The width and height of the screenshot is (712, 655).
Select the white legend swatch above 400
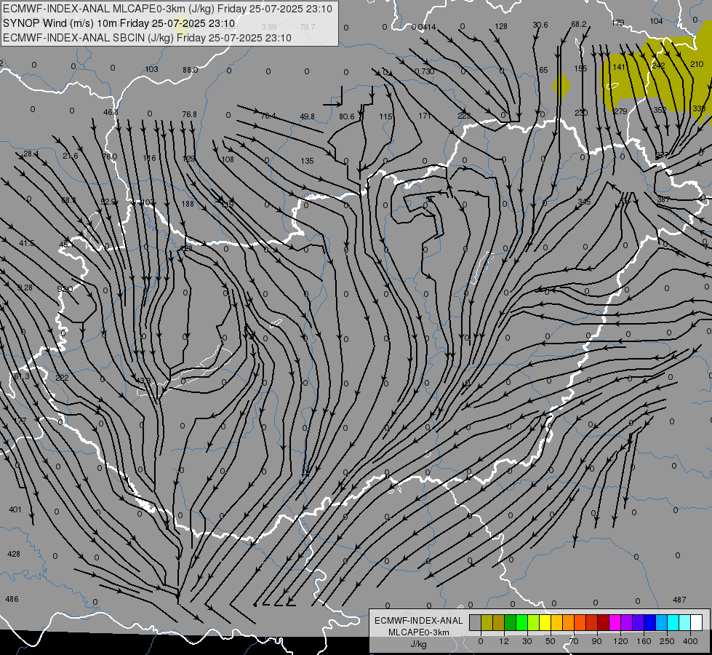coord(697,623)
